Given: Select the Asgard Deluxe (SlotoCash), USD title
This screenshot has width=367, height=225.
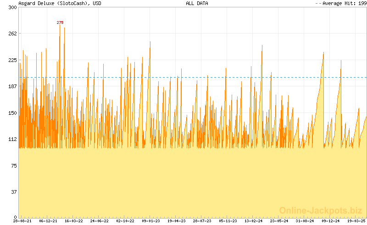Looking at the screenshot, I should 60,3.
